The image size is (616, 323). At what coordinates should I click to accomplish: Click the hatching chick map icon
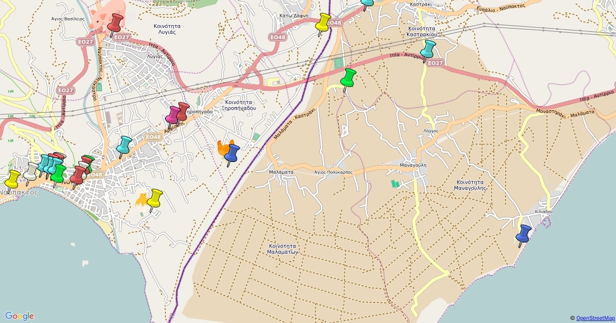[141, 200]
